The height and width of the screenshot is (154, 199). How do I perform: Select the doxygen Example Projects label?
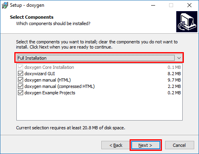tap(50, 93)
